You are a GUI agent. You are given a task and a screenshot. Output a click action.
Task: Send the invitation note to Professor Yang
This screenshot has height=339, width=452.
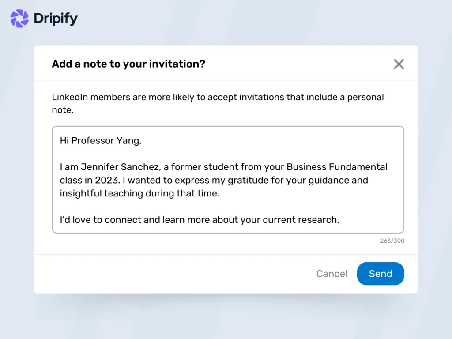[x=380, y=274]
